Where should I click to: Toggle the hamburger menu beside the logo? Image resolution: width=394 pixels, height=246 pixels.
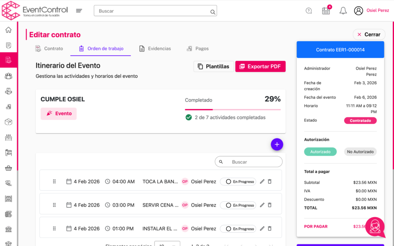point(79,11)
